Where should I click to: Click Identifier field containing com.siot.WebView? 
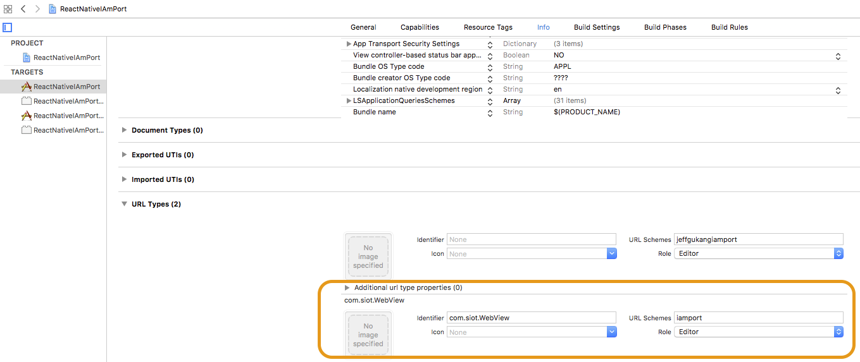[532, 318]
